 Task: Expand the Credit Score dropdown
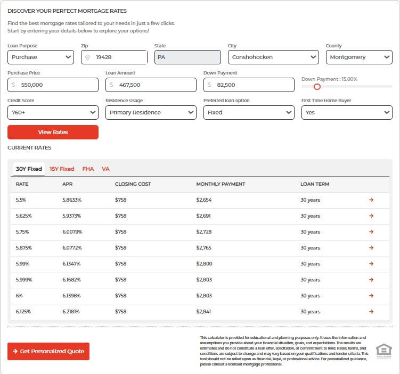(x=53, y=112)
